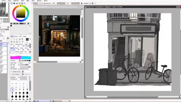Open the Window menu
This screenshot has width=181, height=102.
point(39,1)
